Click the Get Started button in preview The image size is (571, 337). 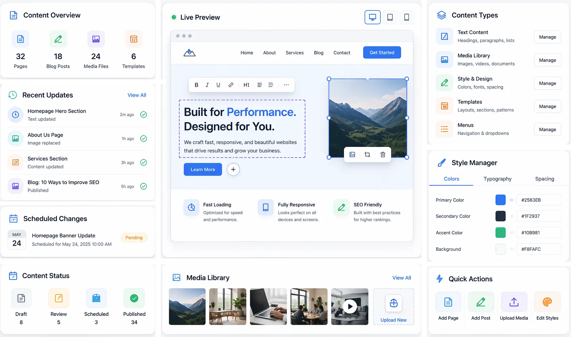point(382,52)
